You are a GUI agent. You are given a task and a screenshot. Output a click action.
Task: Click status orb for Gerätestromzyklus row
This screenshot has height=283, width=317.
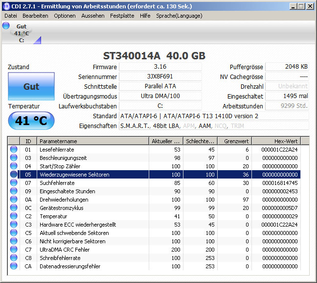pos(14,207)
